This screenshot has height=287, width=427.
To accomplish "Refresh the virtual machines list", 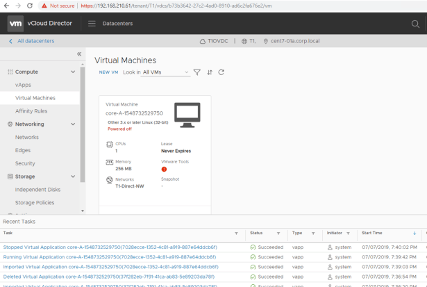I will pos(221,72).
